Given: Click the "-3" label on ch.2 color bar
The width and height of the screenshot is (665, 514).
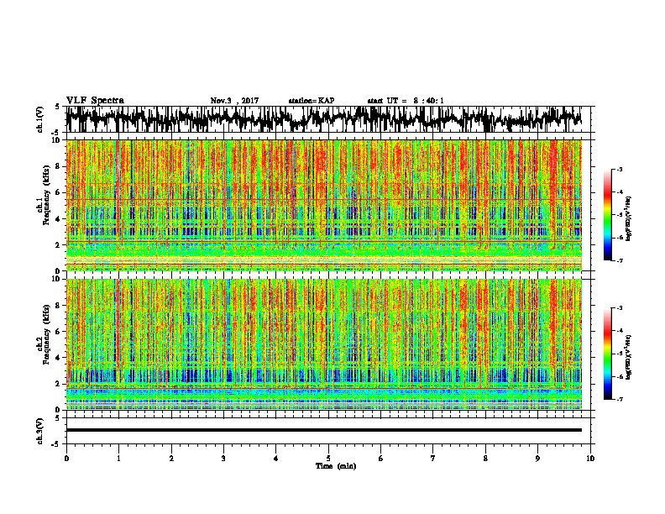Looking at the screenshot, I should click(x=619, y=308).
